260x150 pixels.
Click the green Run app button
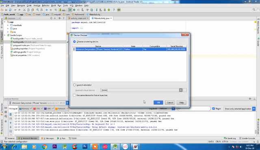[x=70, y=10]
